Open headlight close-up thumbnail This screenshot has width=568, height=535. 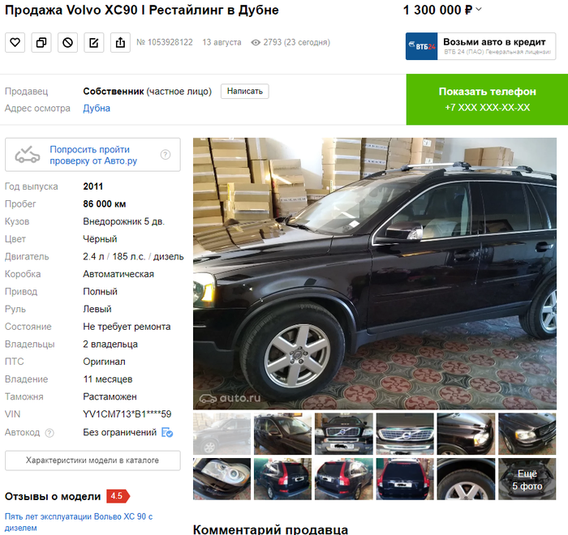[x=222, y=479]
